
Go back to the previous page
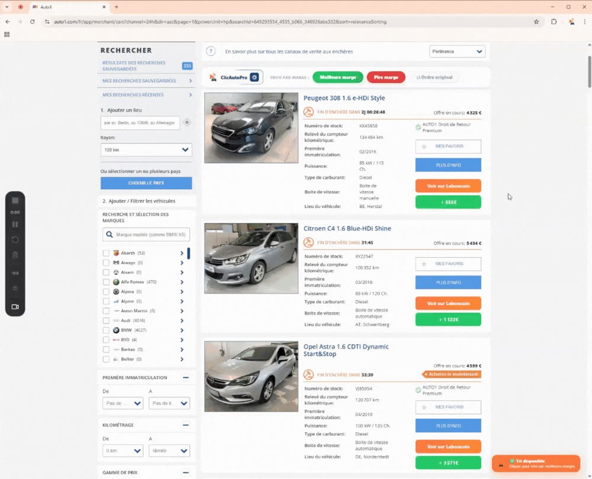[8, 22]
